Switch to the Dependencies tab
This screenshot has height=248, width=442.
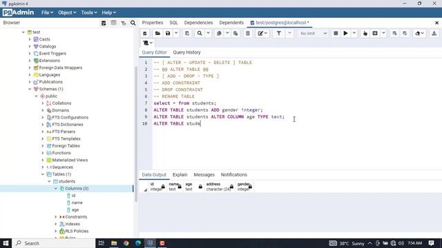[198, 23]
